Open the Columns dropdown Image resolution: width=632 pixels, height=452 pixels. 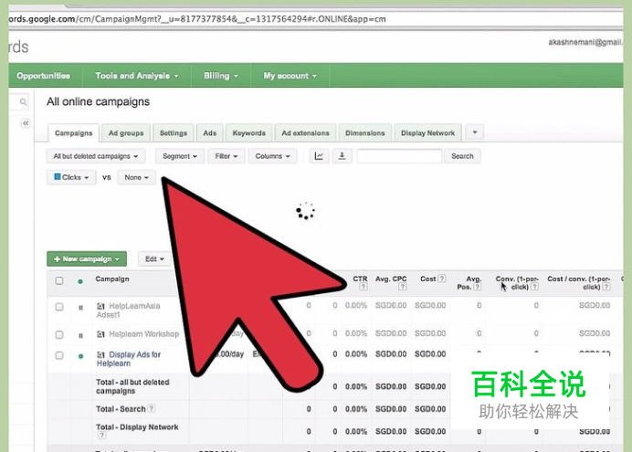(272, 156)
